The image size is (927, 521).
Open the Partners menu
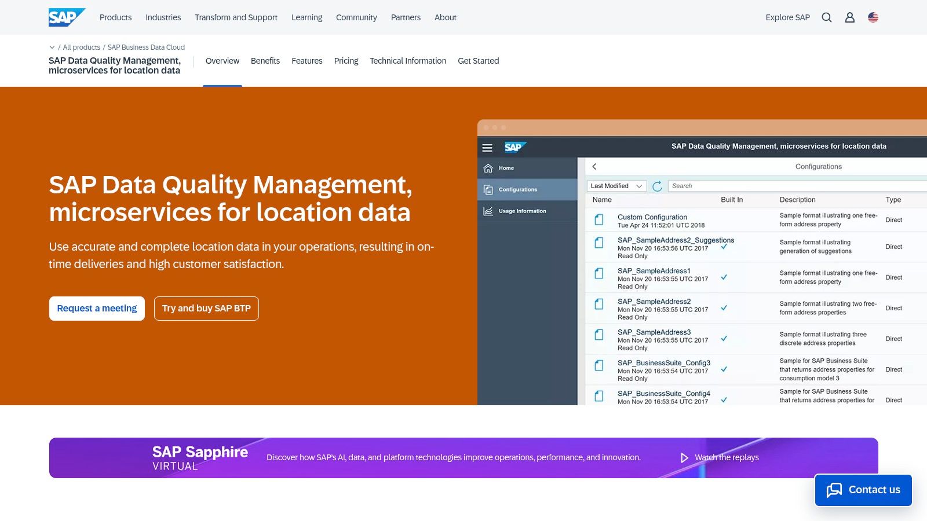pyautogui.click(x=406, y=17)
